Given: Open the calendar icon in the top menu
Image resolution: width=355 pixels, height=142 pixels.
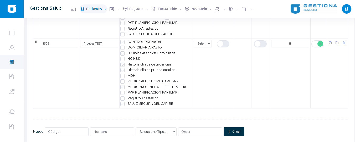Looking at the screenshot, I should [x=112, y=9].
